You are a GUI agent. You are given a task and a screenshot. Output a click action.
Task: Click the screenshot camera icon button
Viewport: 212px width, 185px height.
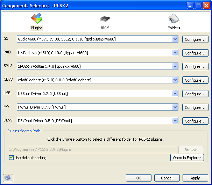pyautogui.click(x=8, y=178)
